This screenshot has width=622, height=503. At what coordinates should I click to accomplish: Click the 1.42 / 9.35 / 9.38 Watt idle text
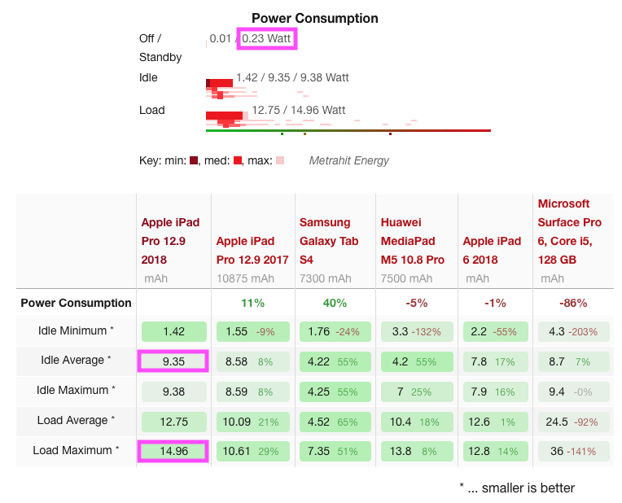pos(292,77)
